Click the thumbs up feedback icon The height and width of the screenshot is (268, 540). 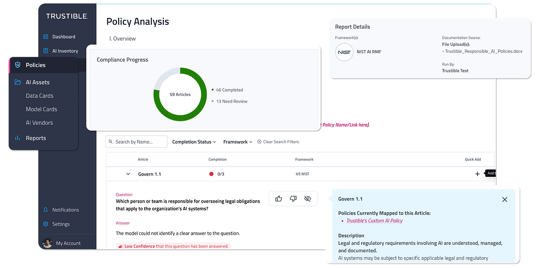point(279,199)
